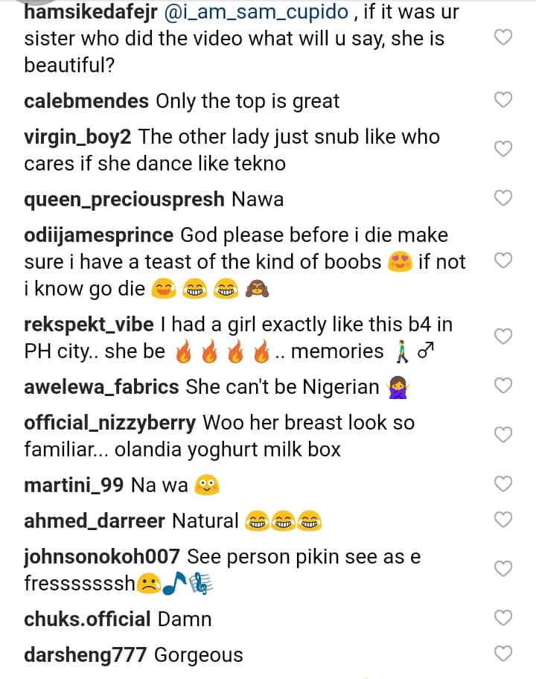
Task: View awelewa_fabrics' profile
Action: tap(101, 387)
